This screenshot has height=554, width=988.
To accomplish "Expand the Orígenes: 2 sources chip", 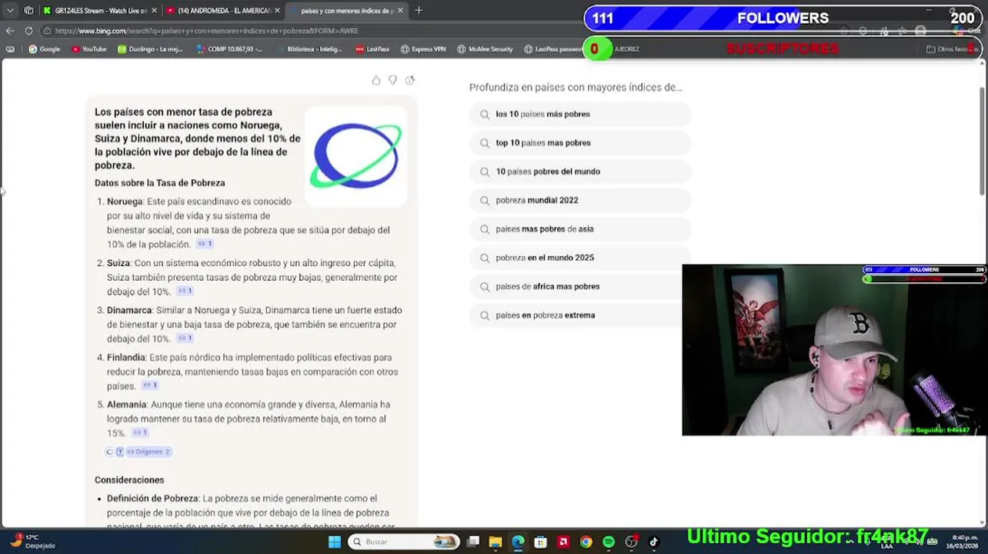I will (x=138, y=452).
